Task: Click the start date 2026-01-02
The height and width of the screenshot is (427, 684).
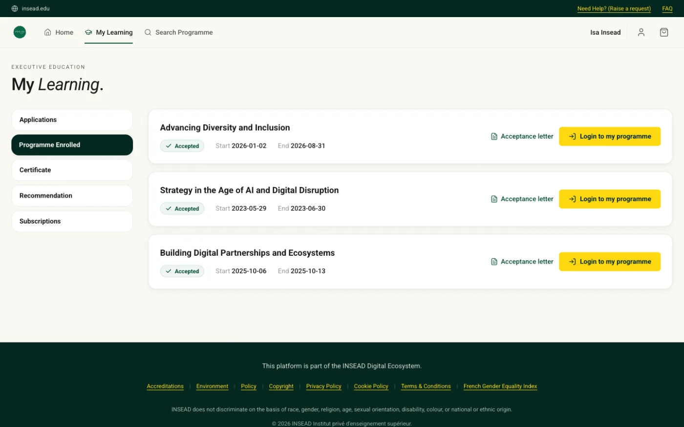Action: [x=249, y=146]
